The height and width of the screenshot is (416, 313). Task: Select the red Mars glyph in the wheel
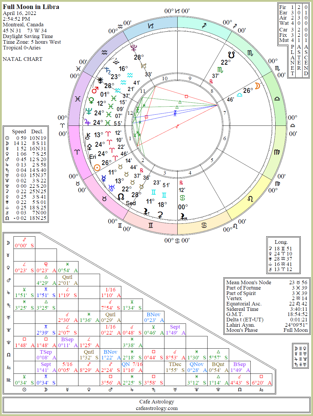pos(95,90)
